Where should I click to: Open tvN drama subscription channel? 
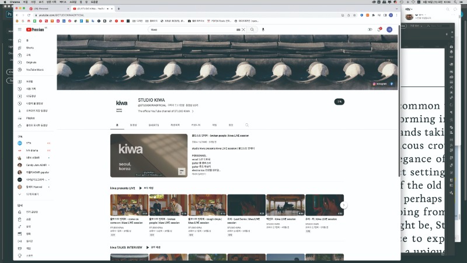(x=32, y=150)
